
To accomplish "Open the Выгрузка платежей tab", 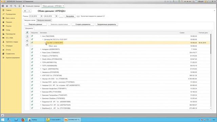I will 44,20.
